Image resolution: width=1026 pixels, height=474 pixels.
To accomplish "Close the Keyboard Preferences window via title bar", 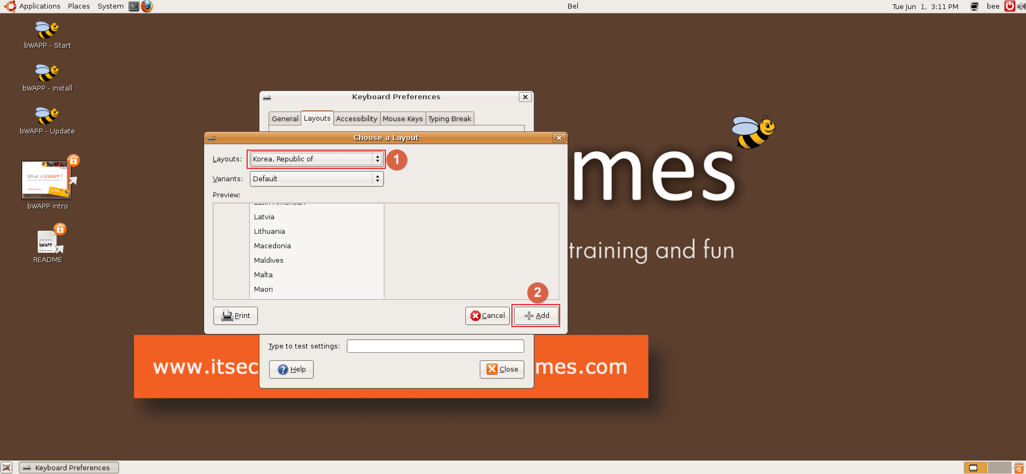I will pos(525,97).
